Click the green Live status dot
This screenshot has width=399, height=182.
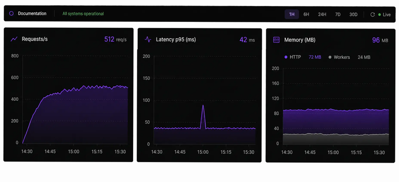click(x=380, y=15)
